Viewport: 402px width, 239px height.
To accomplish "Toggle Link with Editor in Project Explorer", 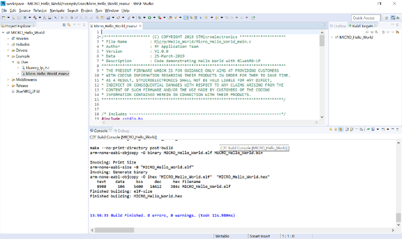I will point(69,25).
